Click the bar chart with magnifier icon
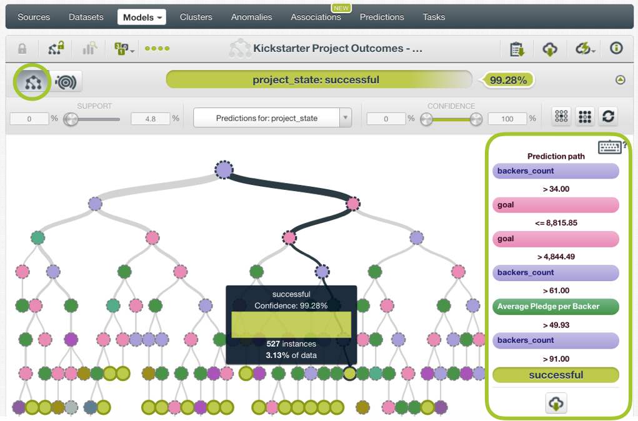The height and width of the screenshot is (421, 638). [x=90, y=48]
